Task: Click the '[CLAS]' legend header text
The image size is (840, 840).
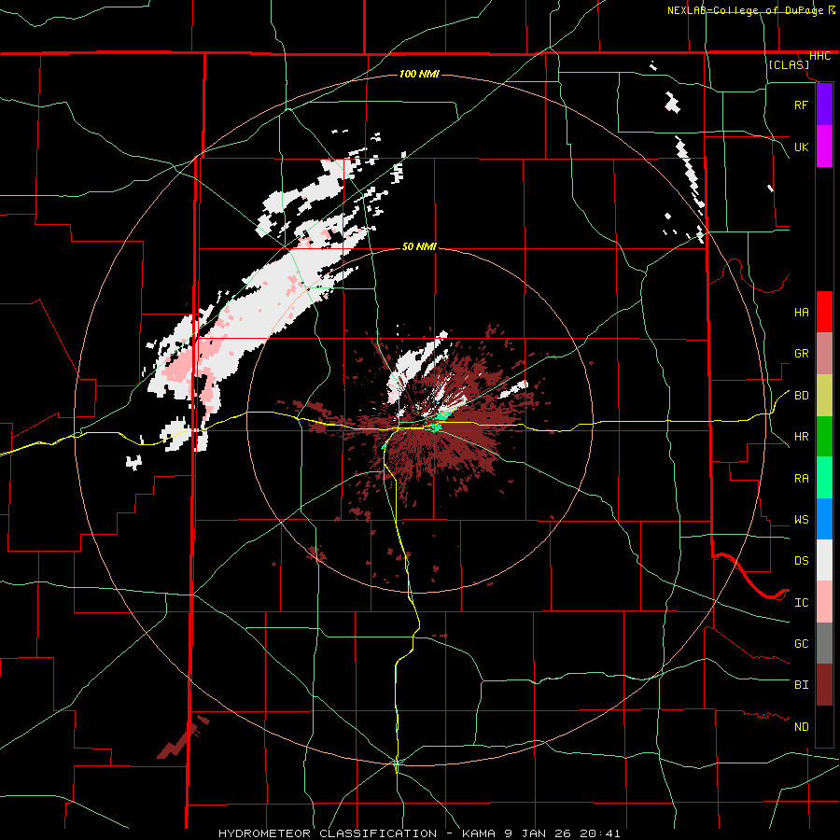Action: (x=789, y=64)
